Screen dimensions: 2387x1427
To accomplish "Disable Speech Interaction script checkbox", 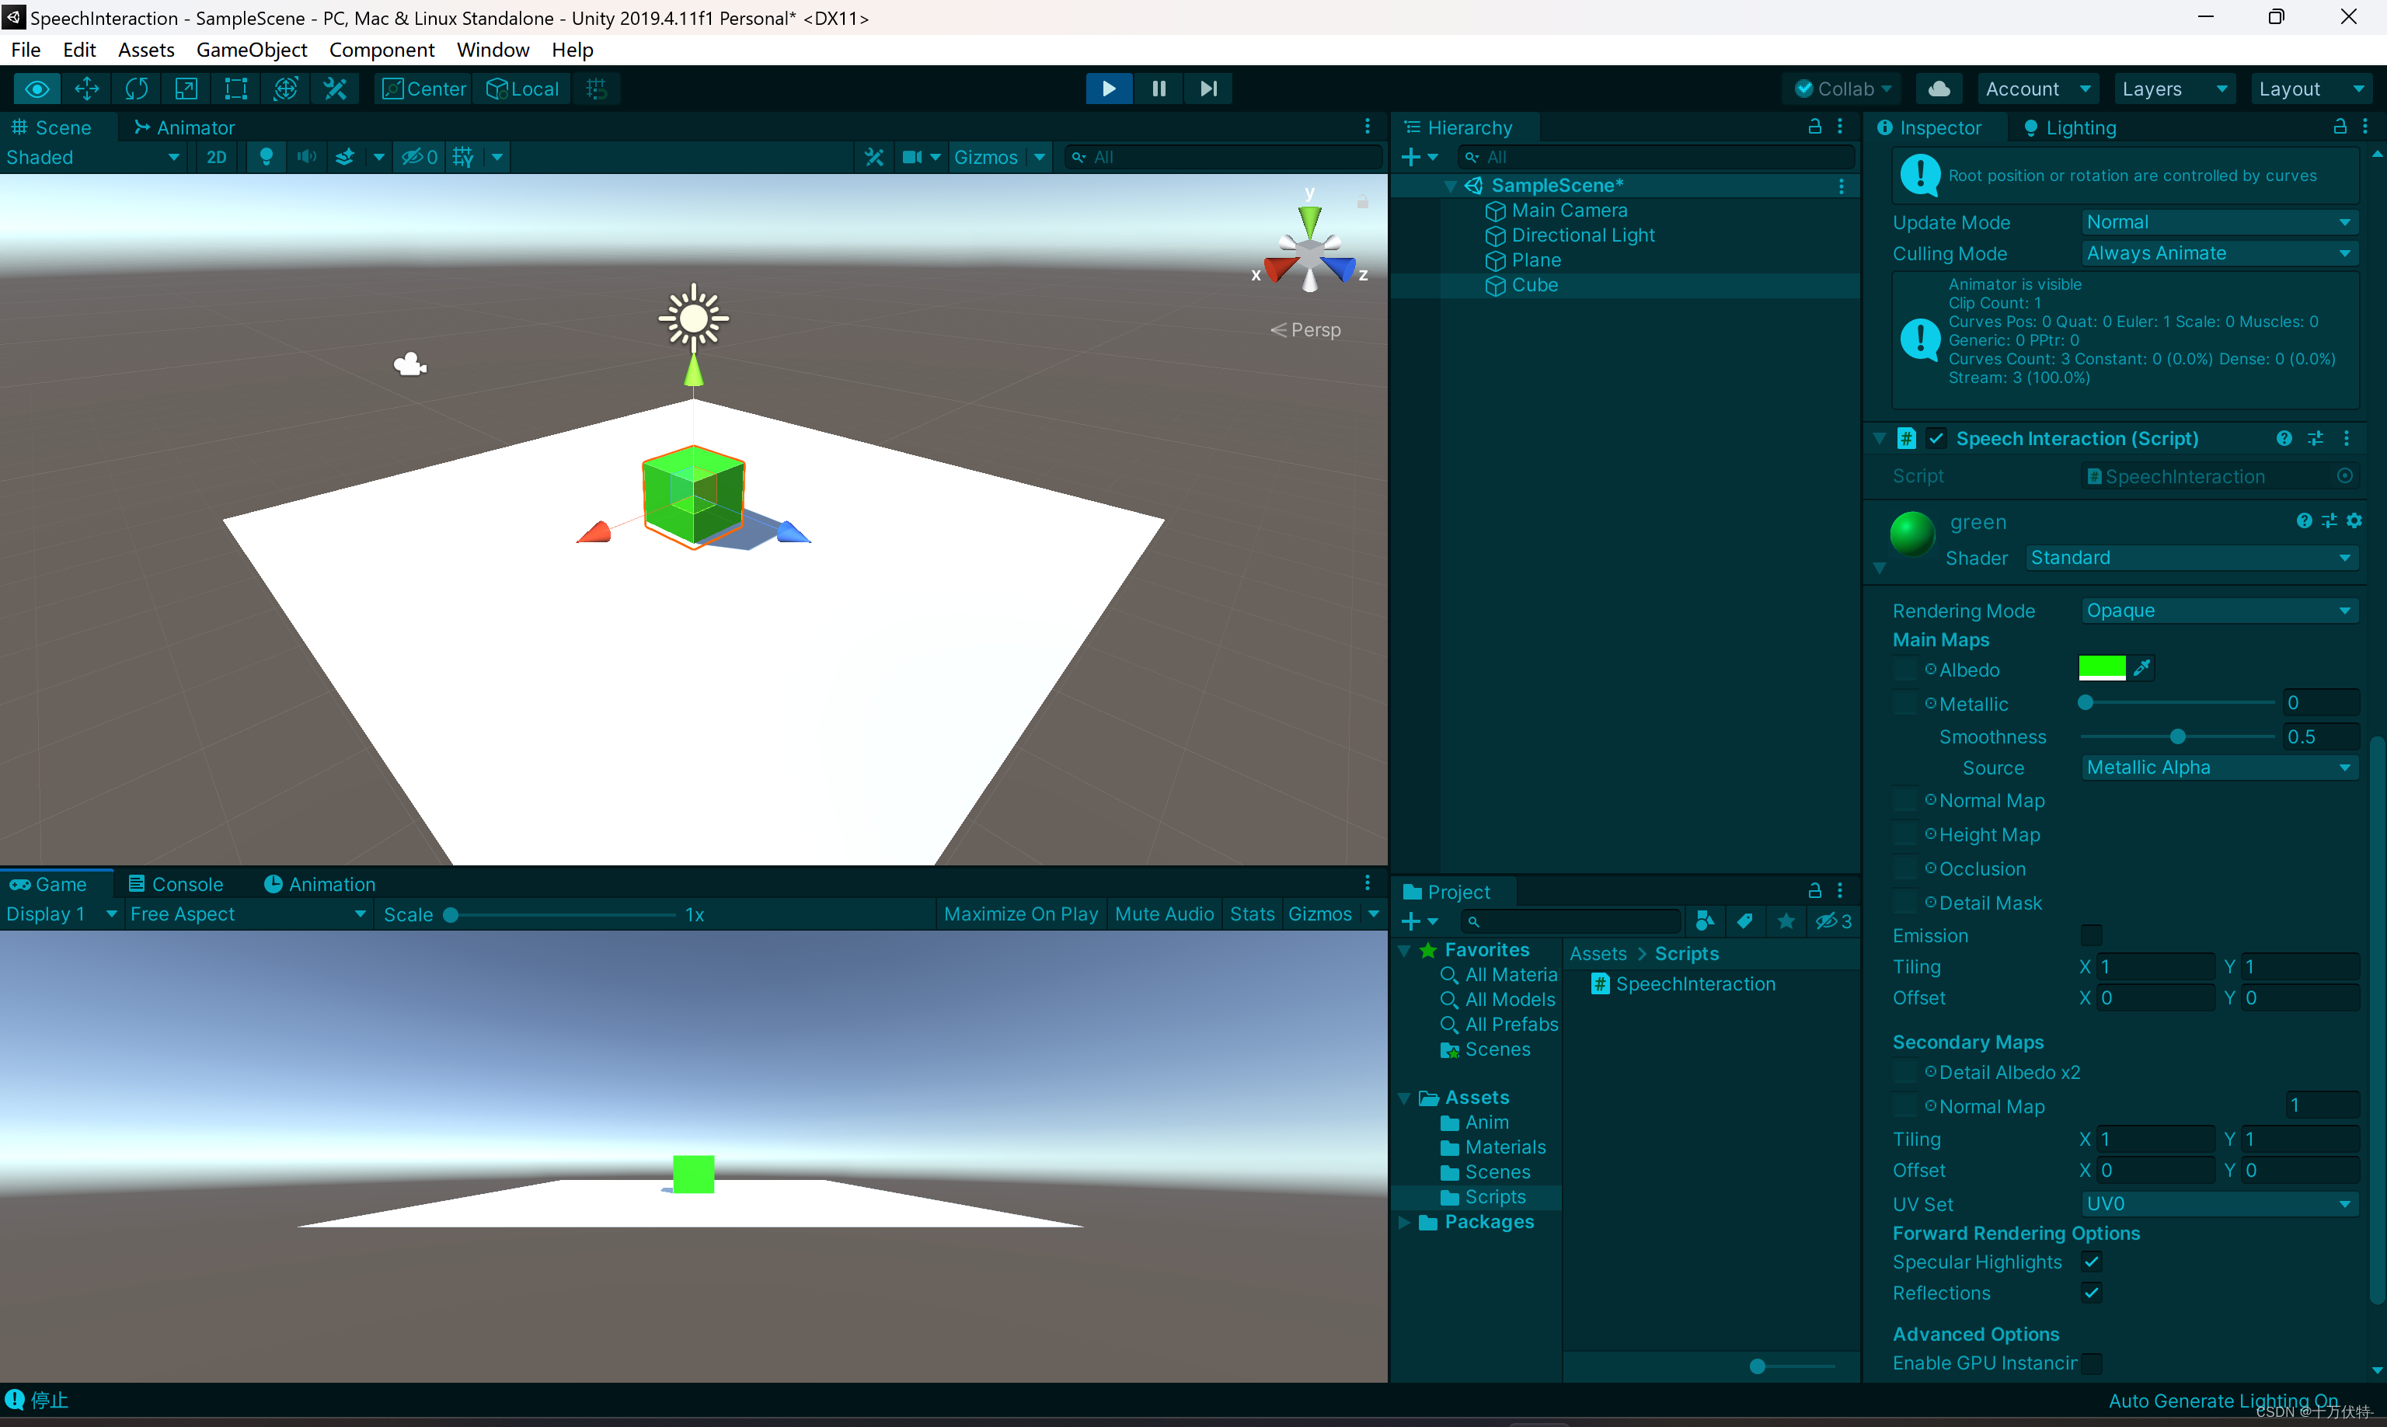I will pos(1936,438).
